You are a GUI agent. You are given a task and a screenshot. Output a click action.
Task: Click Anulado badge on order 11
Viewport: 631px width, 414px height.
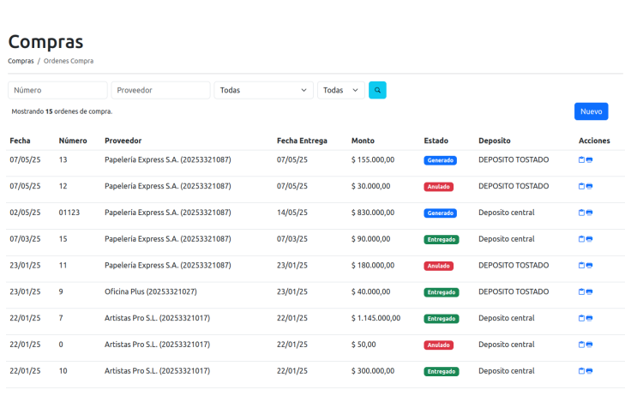[439, 266]
